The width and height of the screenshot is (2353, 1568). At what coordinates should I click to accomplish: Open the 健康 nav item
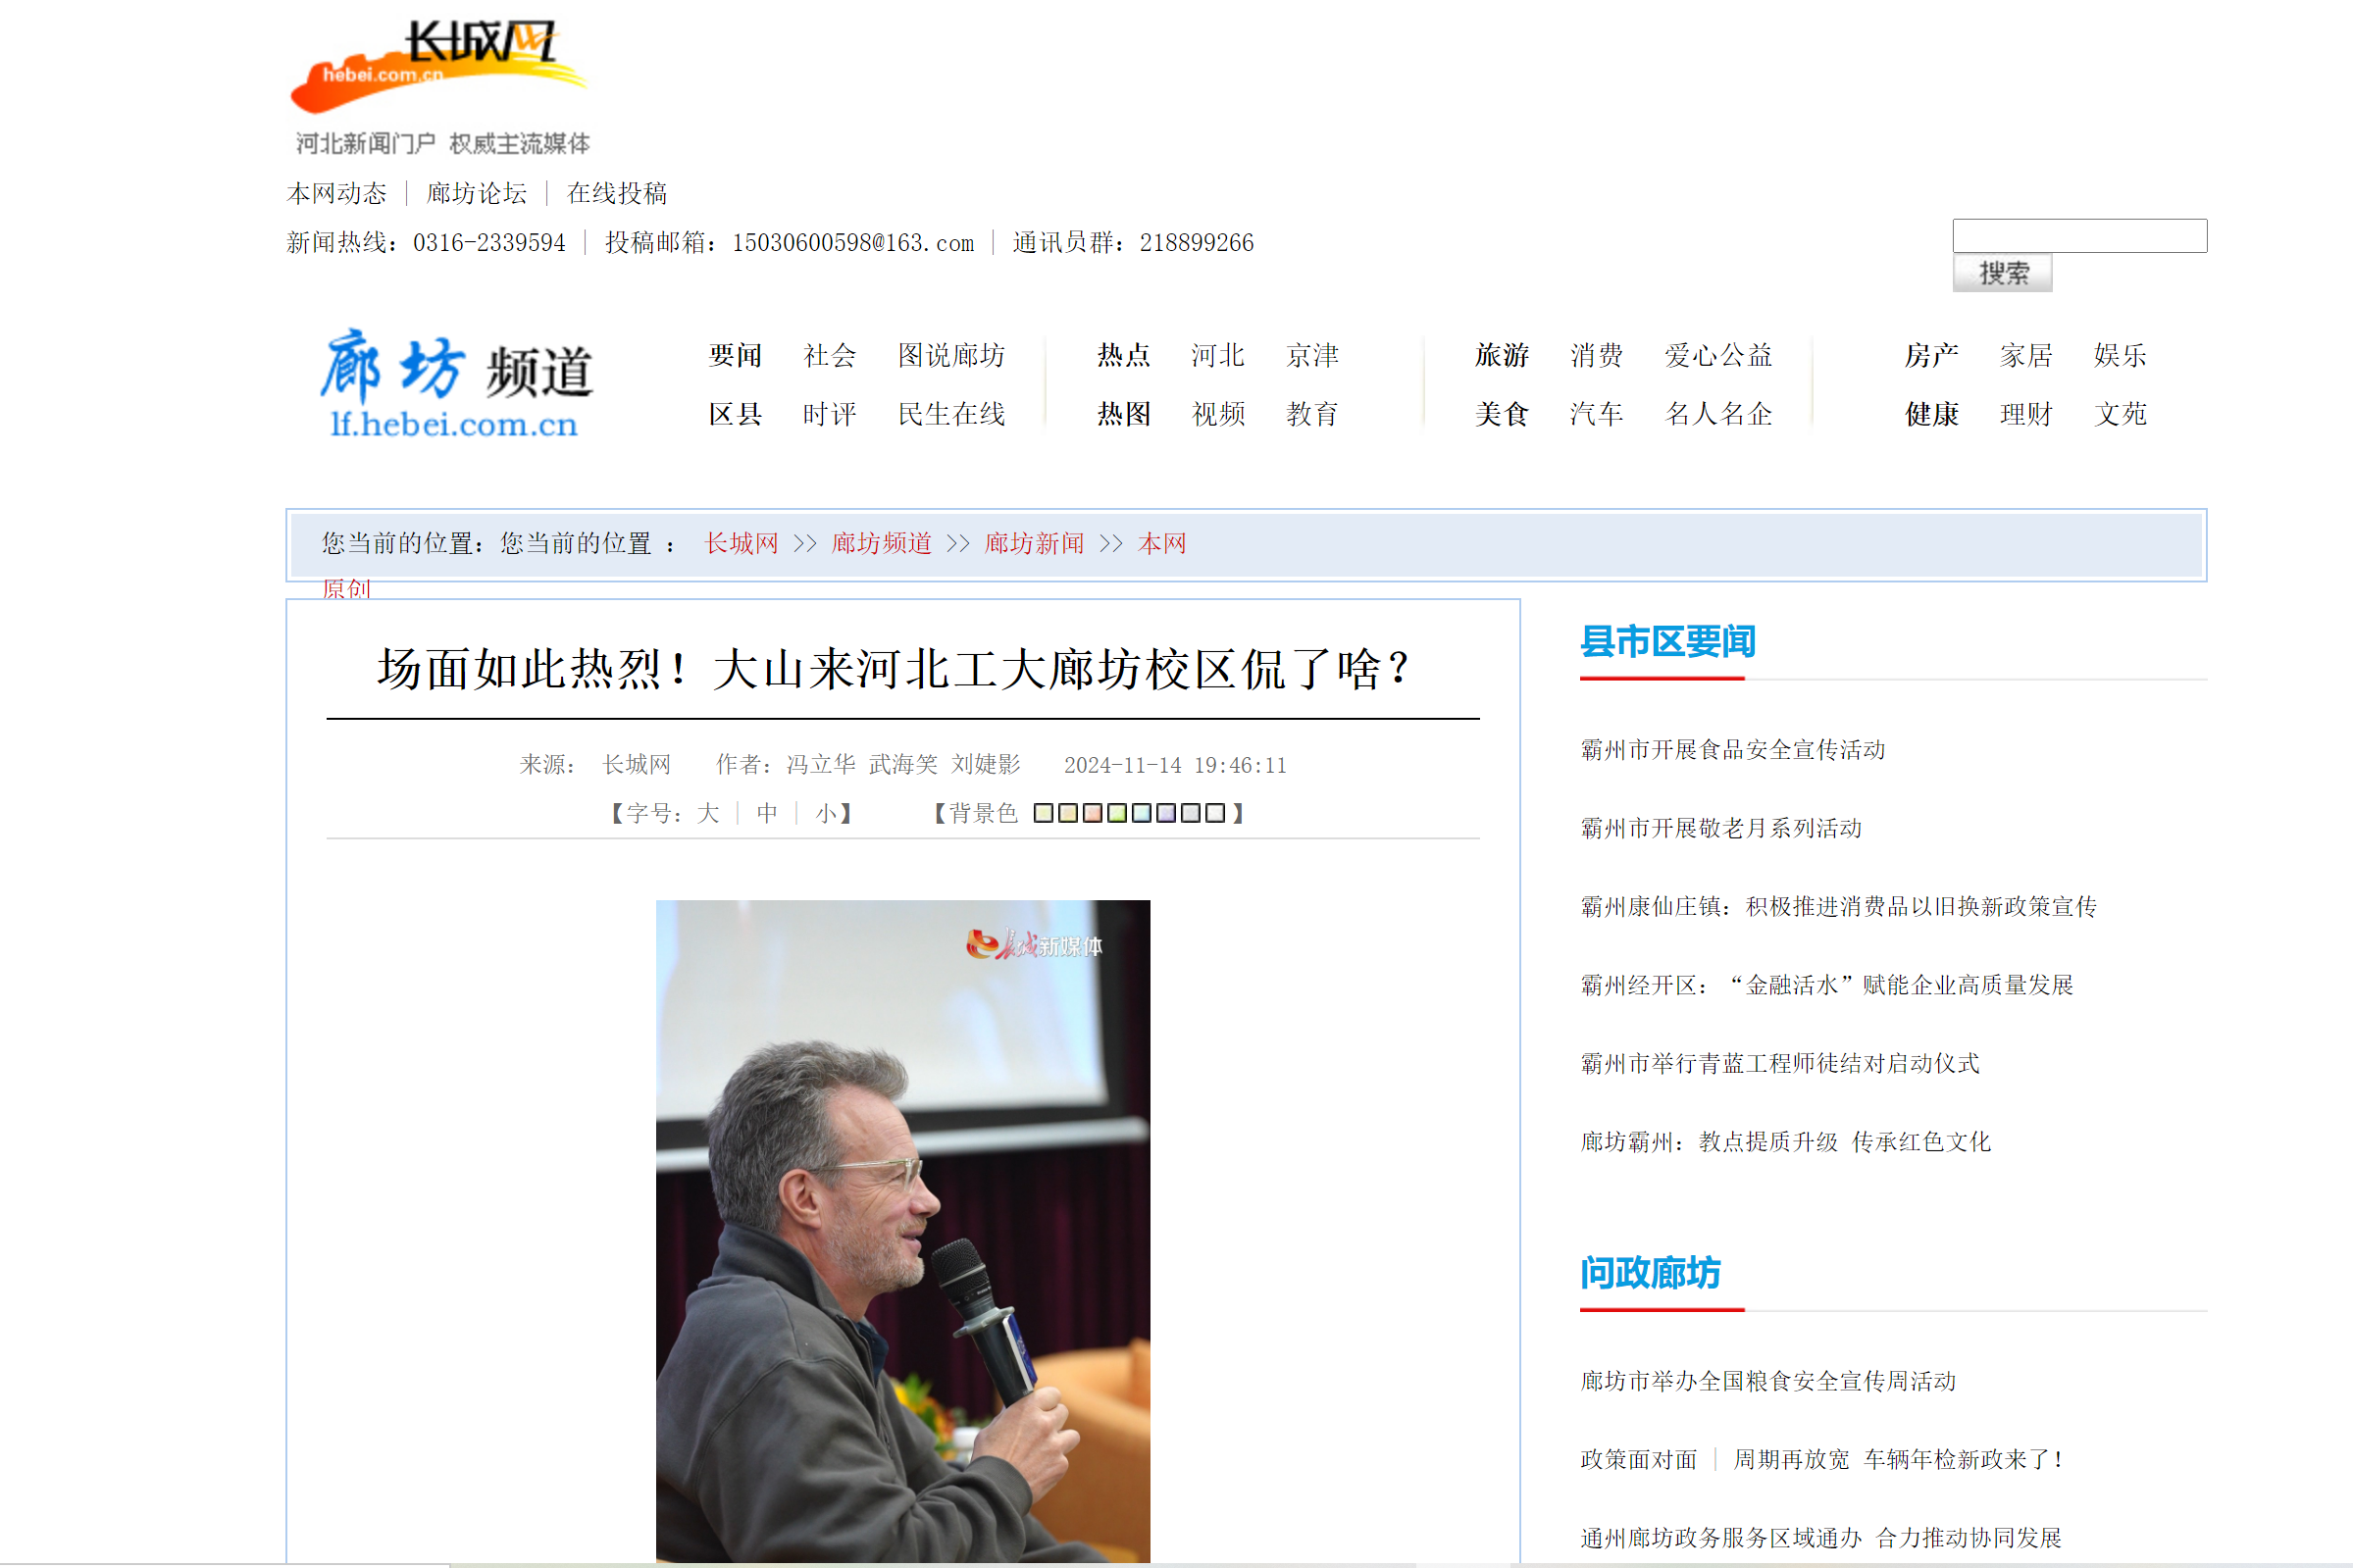1931,414
